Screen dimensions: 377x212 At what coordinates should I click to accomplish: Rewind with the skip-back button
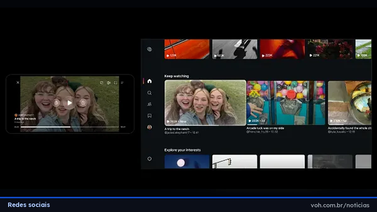coord(56,103)
